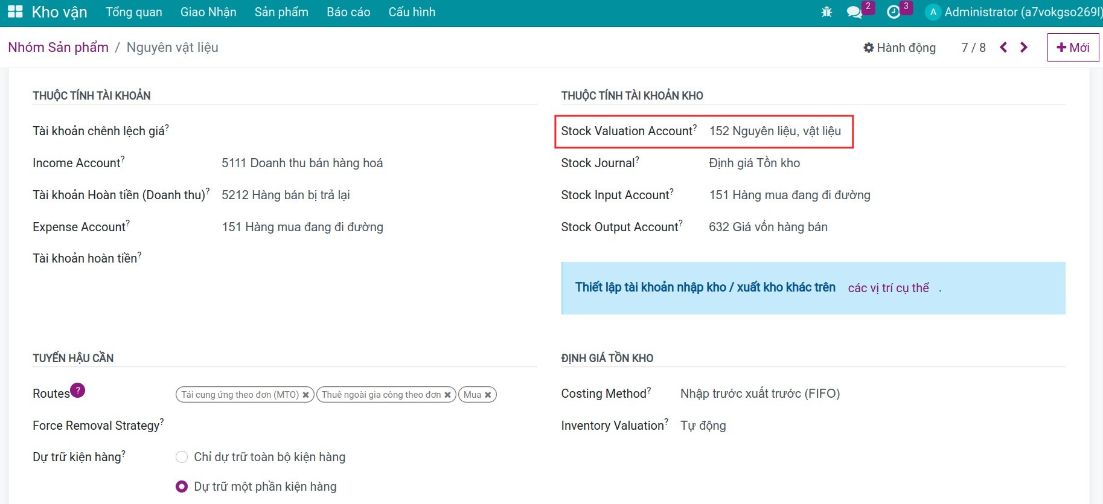The height and width of the screenshot is (504, 1103).
Task: Click the Administrator avatar icon
Action: [x=933, y=12]
